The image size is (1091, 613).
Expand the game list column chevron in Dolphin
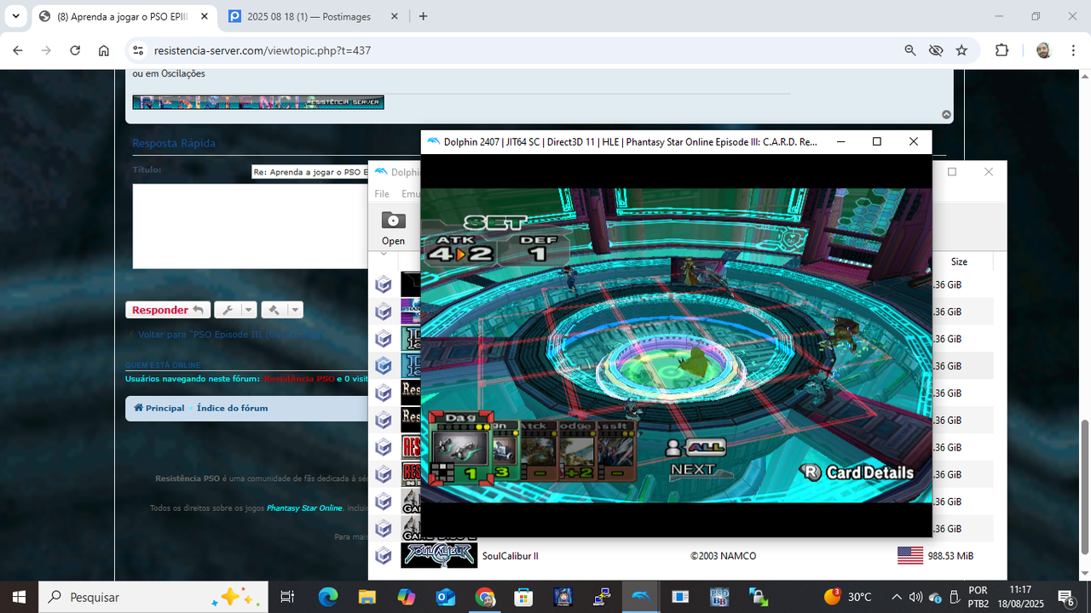pyautogui.click(x=384, y=254)
